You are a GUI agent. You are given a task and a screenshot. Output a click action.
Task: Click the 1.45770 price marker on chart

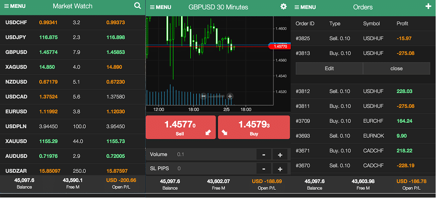pos(280,46)
